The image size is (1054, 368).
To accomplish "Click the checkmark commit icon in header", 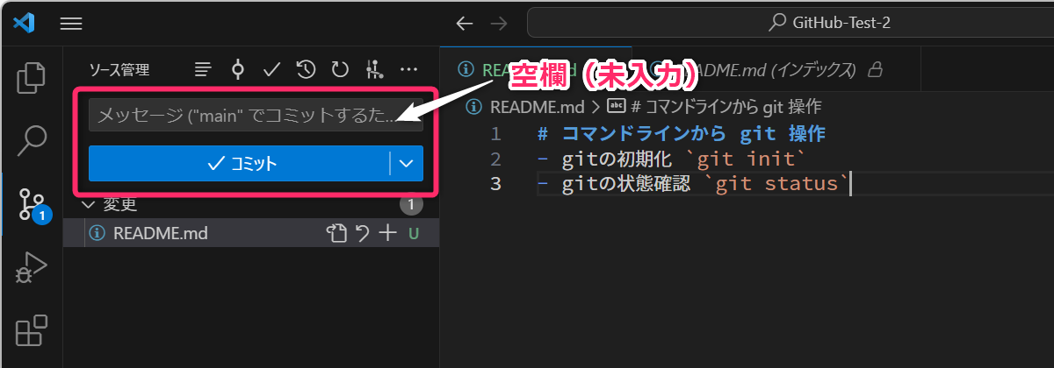I will click(x=271, y=69).
